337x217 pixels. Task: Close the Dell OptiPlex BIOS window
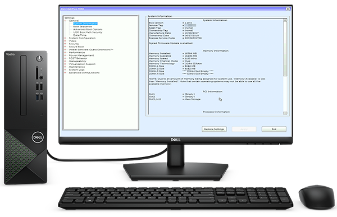[x=288, y=9]
